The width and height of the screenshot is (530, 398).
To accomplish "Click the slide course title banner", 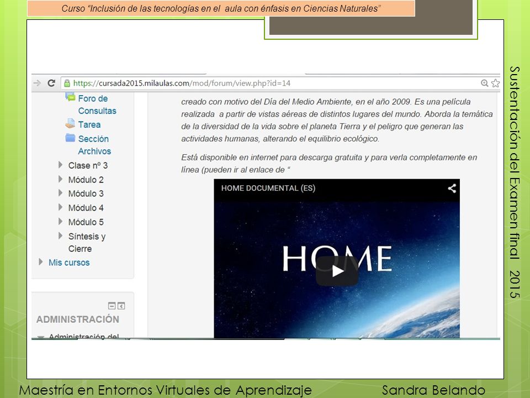I will pyautogui.click(x=221, y=8).
